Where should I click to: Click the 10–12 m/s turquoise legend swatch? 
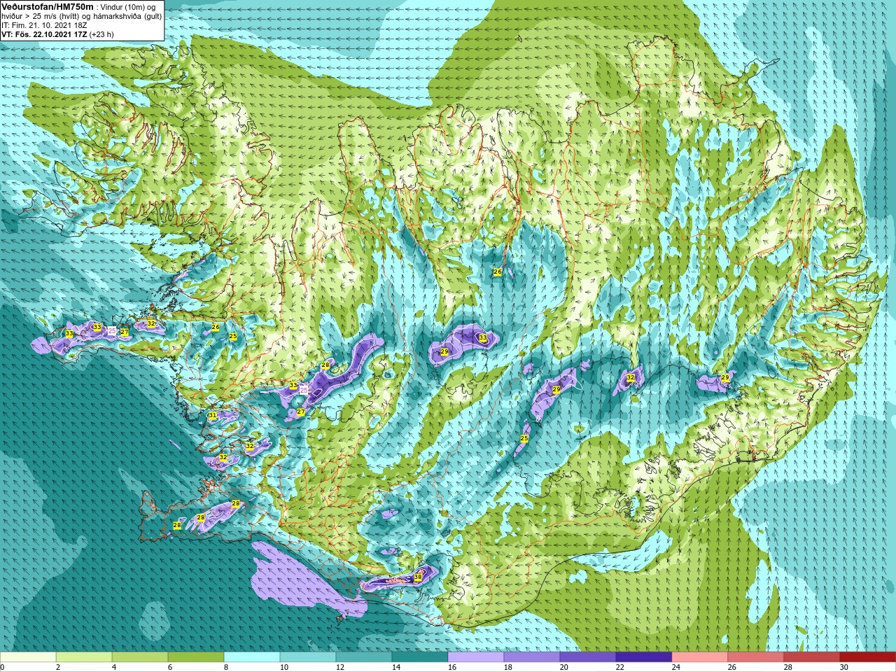(x=308, y=657)
